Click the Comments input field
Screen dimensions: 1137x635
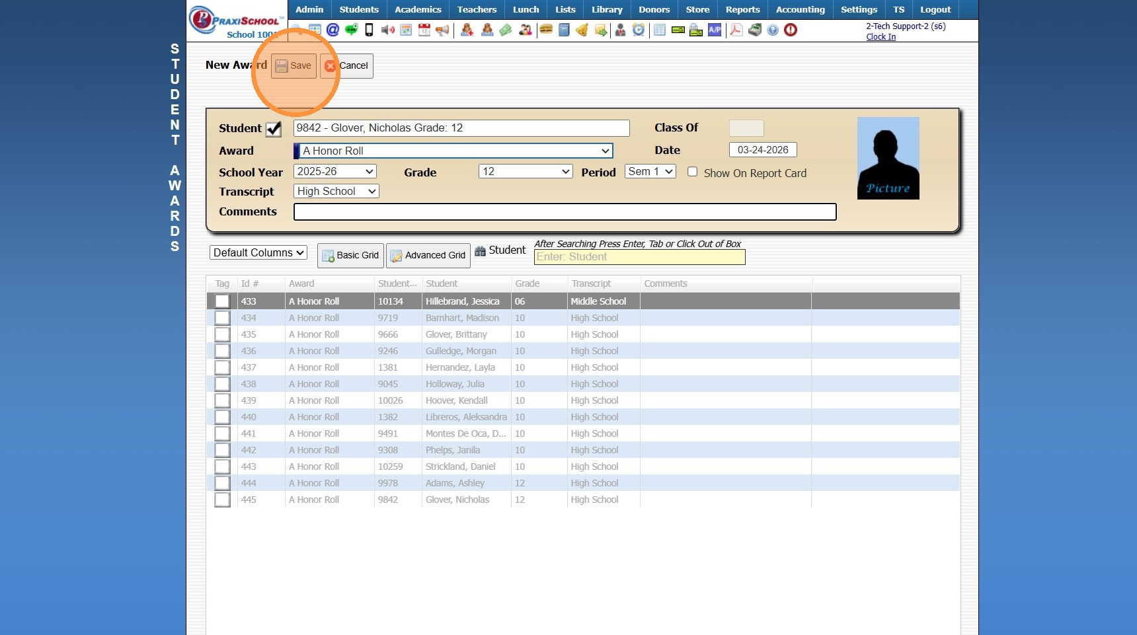pos(565,211)
